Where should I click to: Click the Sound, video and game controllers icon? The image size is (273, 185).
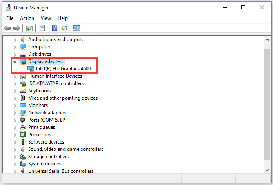pyautogui.click(x=22, y=149)
